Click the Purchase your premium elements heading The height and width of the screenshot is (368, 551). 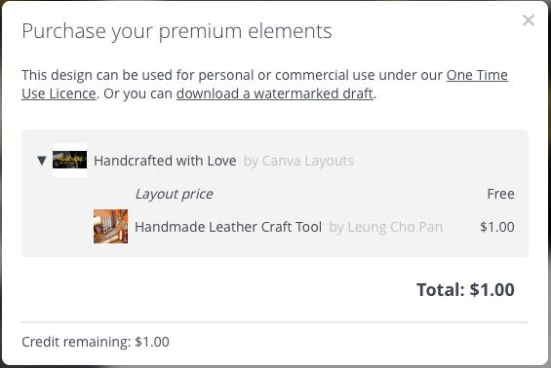(177, 31)
